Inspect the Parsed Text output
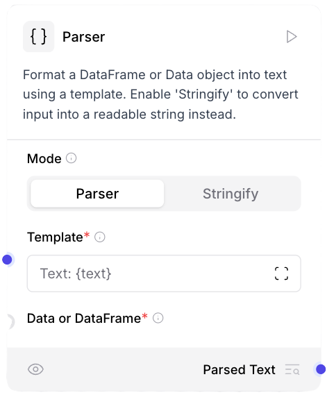This screenshot has height=395, width=327. 292,370
